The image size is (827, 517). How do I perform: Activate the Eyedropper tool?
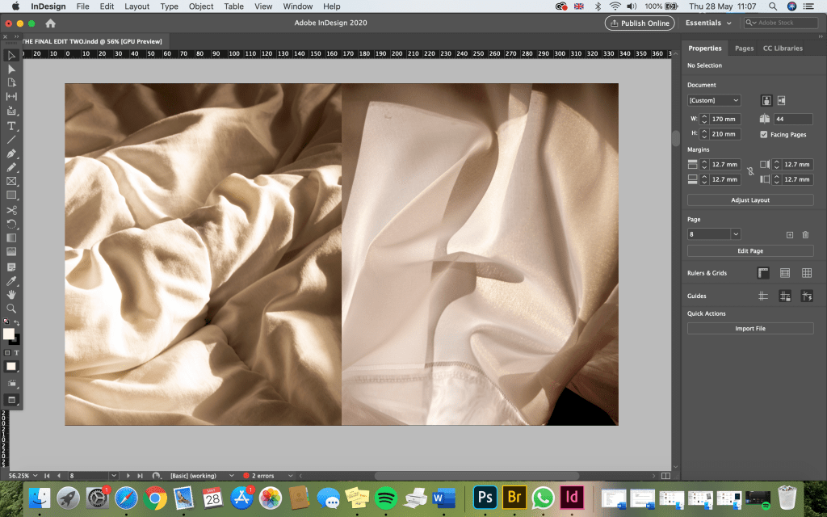tap(11, 280)
